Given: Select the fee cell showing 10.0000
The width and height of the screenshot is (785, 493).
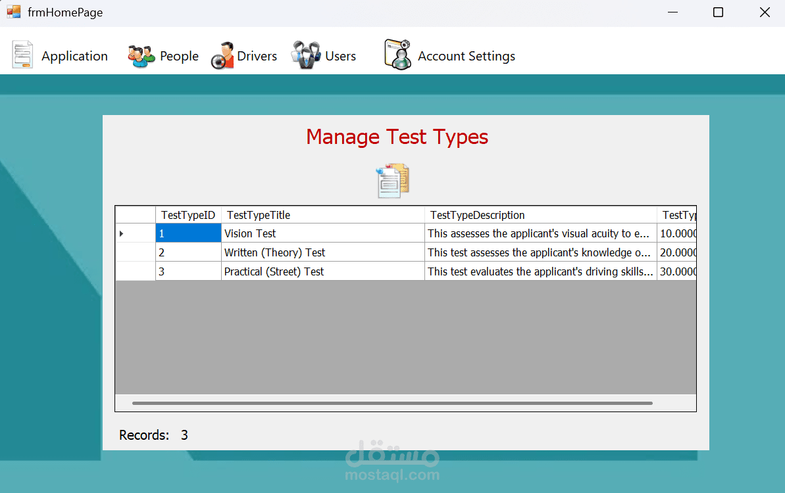Looking at the screenshot, I should coord(677,233).
